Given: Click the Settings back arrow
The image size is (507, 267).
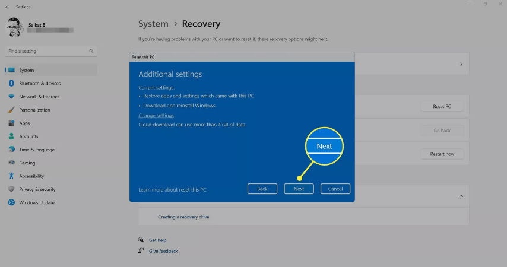Looking at the screenshot, I should tap(7, 7).
